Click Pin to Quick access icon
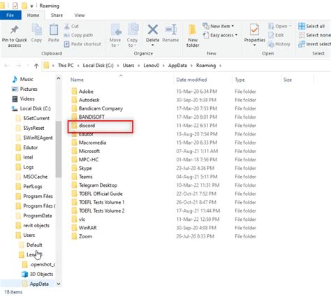The width and height of the screenshot is (331, 297). pos(15,29)
